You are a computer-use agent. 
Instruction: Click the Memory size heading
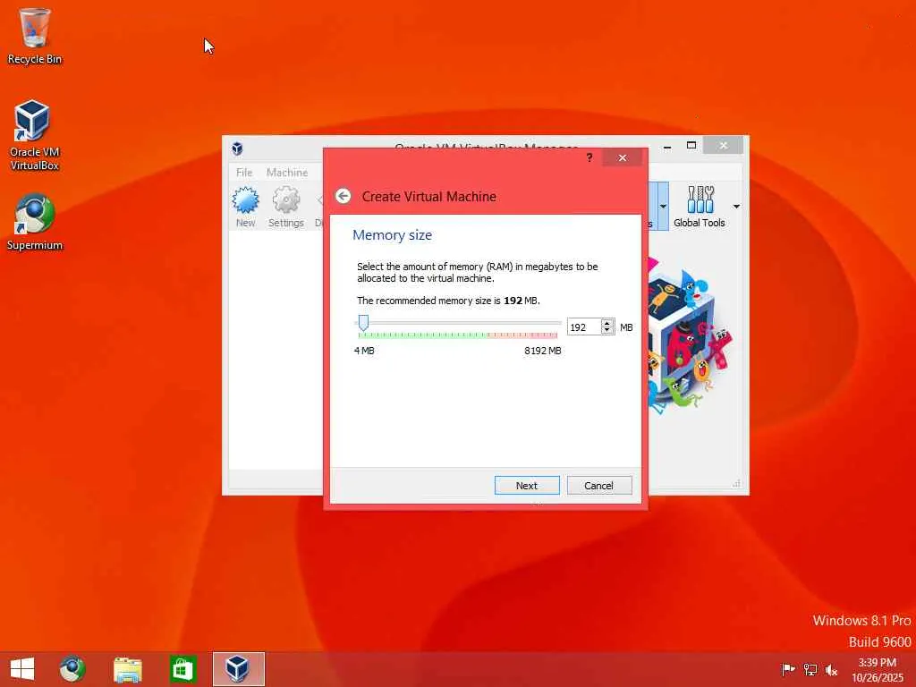[x=392, y=235]
